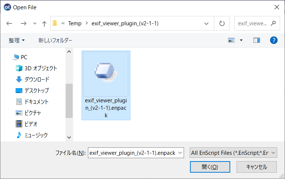Click 新しいフォルダー to create folder

(x=55, y=40)
